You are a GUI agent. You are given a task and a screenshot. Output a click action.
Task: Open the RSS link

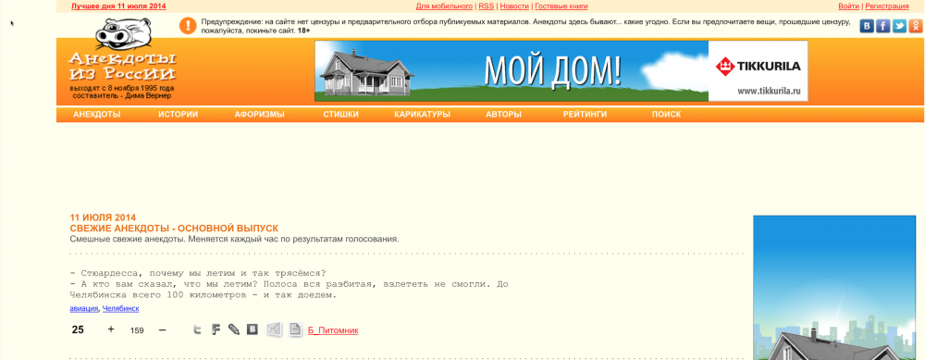click(x=487, y=6)
